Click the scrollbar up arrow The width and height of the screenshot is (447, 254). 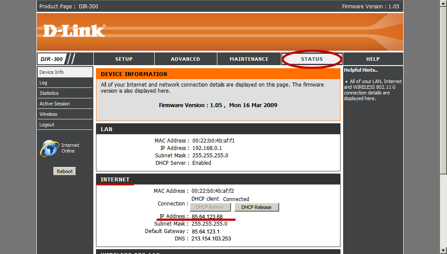pos(443,4)
